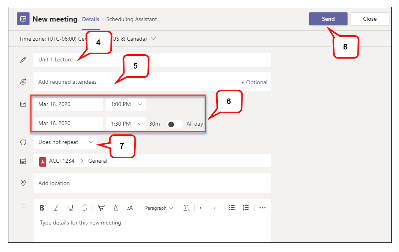The height and width of the screenshot is (252, 399).
Task: Click the Add location field
Action: click(x=120, y=183)
